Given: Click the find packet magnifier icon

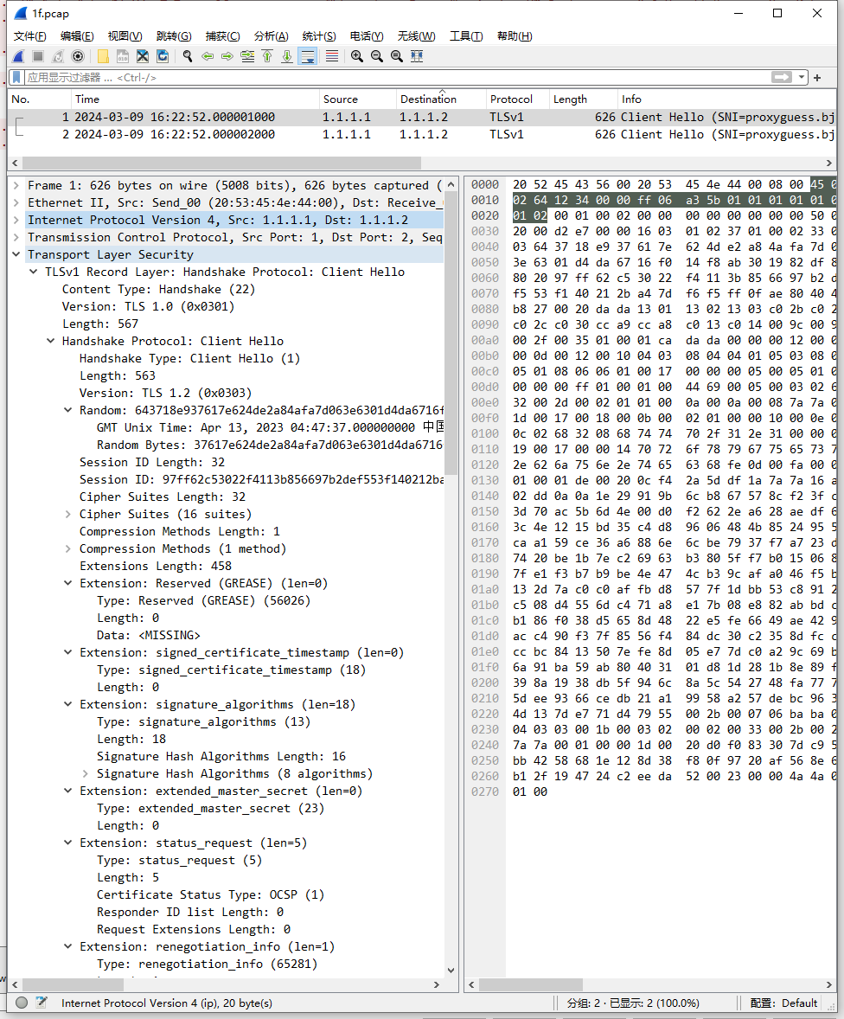Looking at the screenshot, I should pos(187,56).
